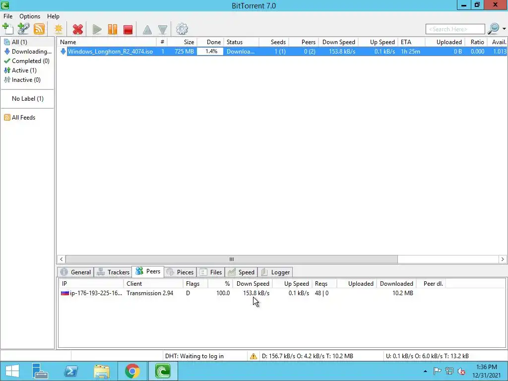508x381 pixels.
Task: Click the Add Torrent from URL icon
Action: (x=24, y=29)
